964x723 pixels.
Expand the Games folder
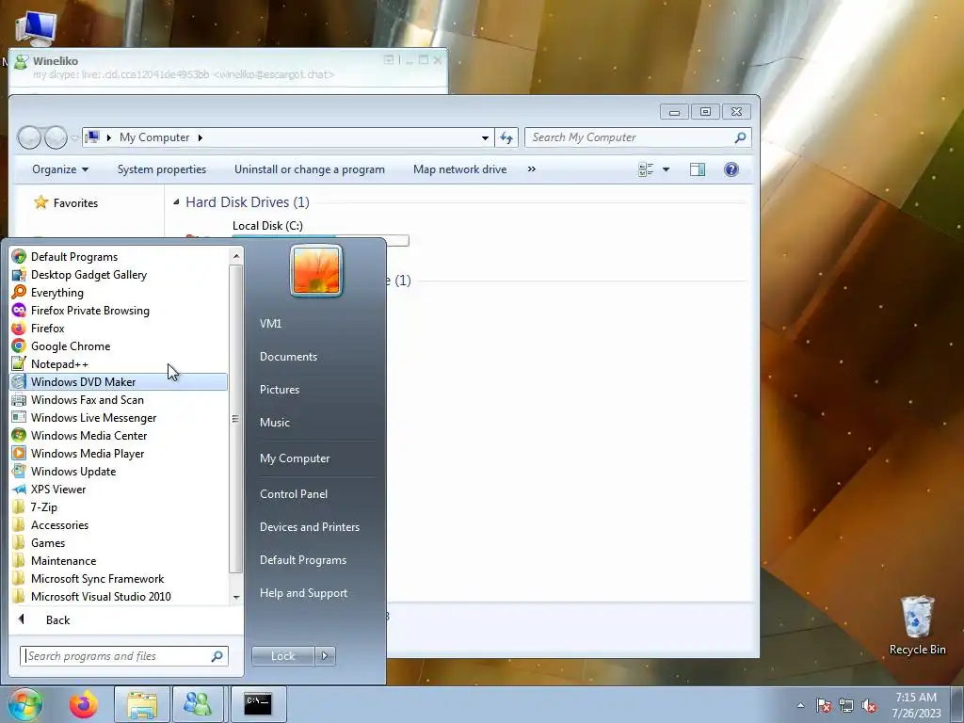point(119,543)
